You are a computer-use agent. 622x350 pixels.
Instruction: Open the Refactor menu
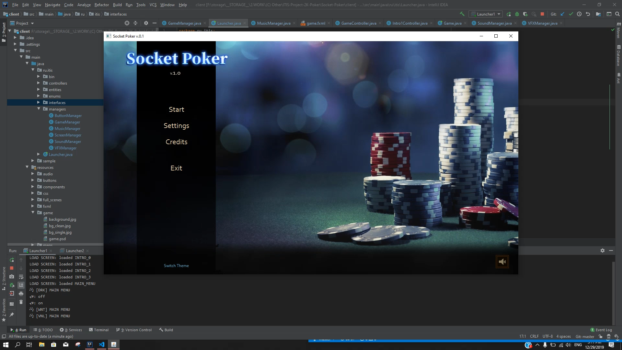click(101, 5)
